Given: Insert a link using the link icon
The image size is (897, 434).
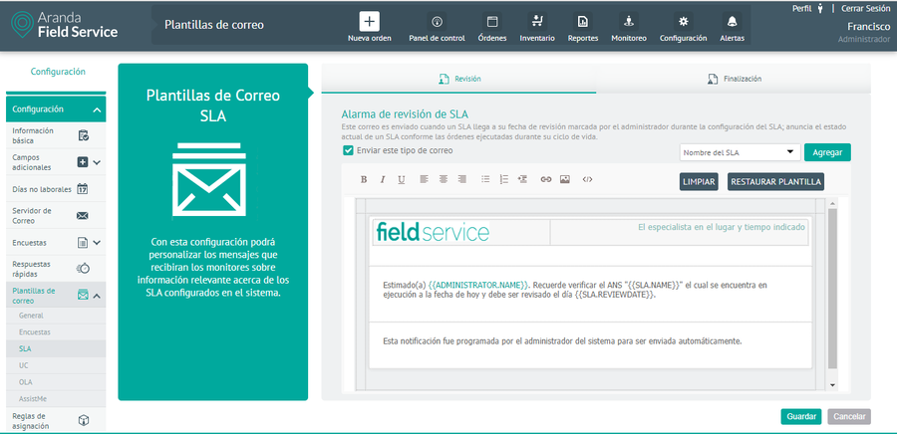Looking at the screenshot, I should tap(545, 180).
